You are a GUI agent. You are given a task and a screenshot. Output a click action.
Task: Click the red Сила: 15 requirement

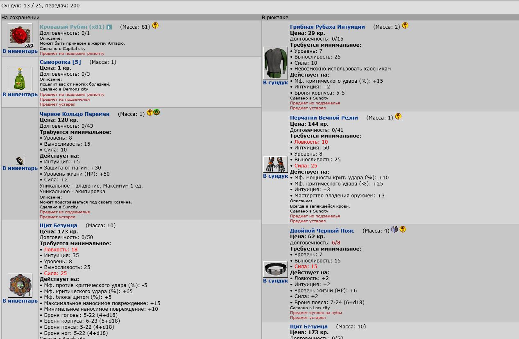click(306, 267)
